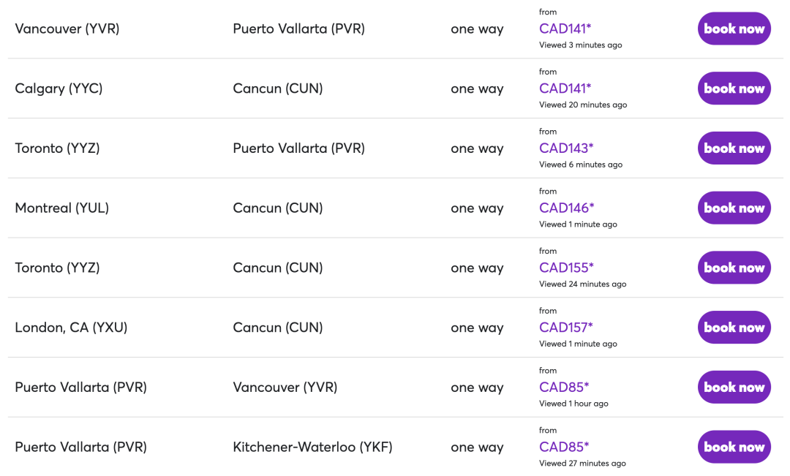Book the Toronto to Puerto Vallarta flight
The width and height of the screenshot is (790, 476).
point(734,148)
